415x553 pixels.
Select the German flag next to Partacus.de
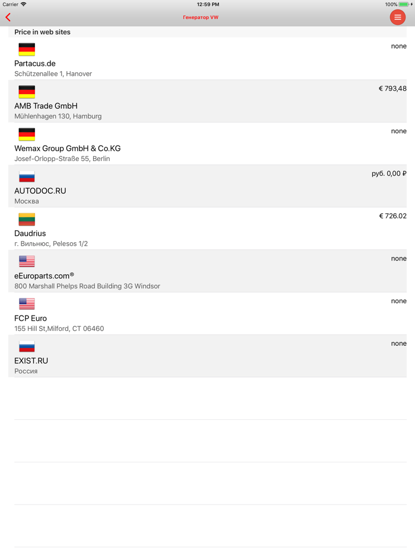tap(26, 49)
